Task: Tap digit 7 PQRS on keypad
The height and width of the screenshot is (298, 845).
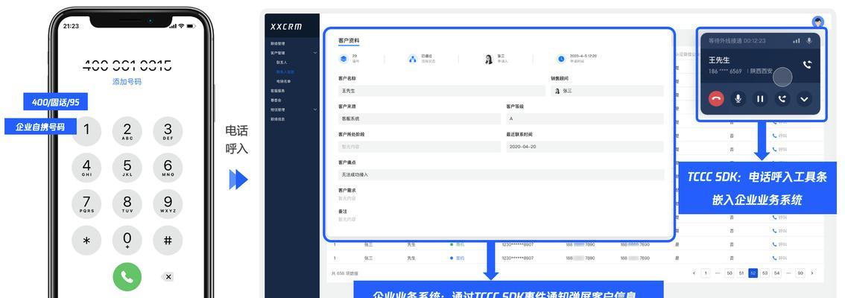Action: 86,203
